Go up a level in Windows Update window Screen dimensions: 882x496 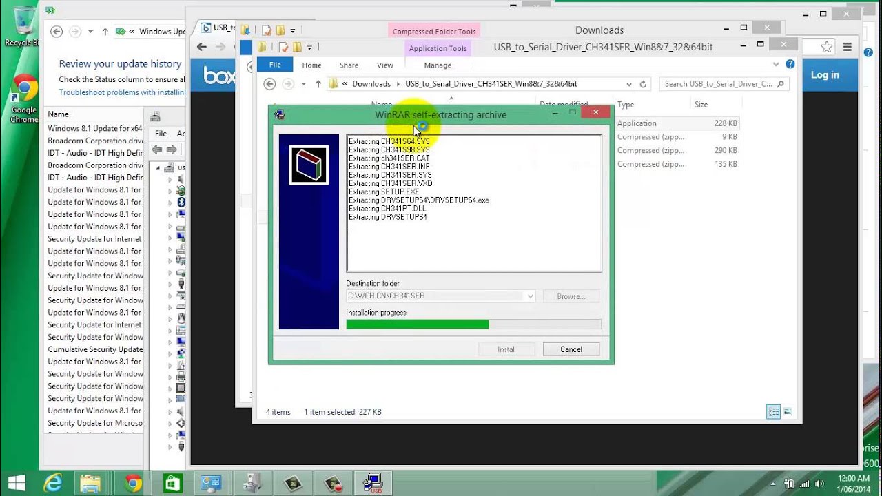[105, 32]
